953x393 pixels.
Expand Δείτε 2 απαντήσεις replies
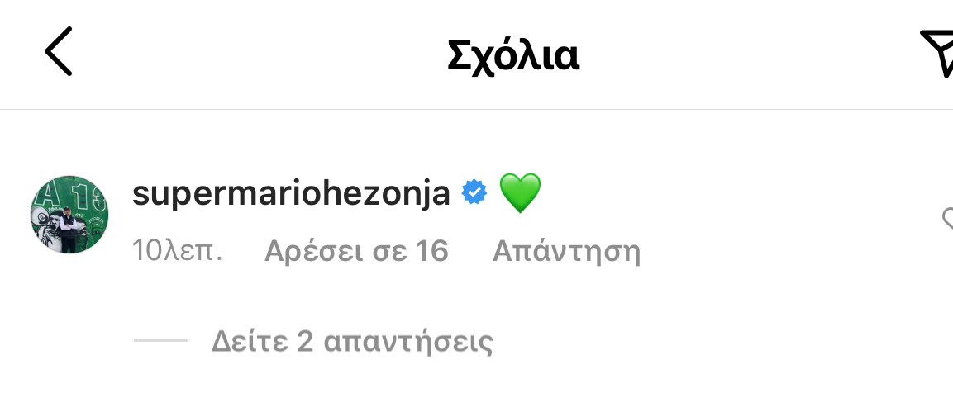point(352,341)
